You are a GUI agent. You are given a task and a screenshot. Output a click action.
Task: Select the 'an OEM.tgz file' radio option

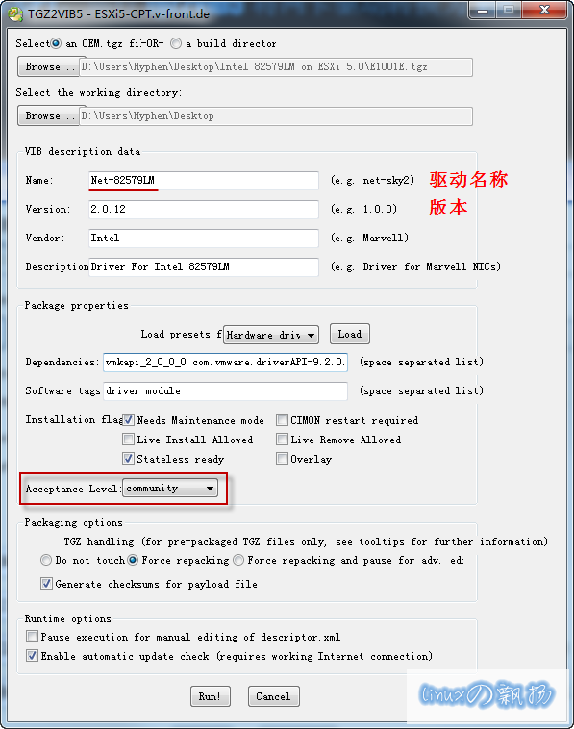(x=56, y=43)
